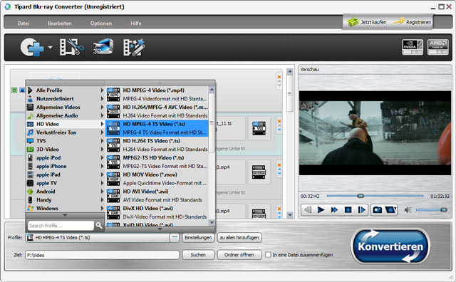The width and height of the screenshot is (456, 282).
Task: Click Ordner öffnen button
Action: [x=239, y=255]
